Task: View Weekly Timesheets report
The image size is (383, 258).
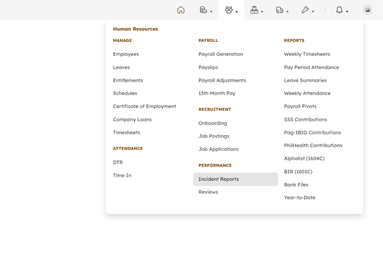Action: [x=307, y=54]
